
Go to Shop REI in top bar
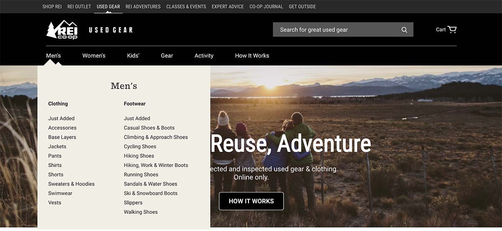point(52,7)
